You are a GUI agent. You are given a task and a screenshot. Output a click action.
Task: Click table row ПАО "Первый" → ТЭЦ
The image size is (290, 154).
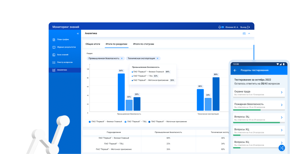155,144
